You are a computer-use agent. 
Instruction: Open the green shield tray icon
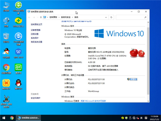[x=126, y=118]
